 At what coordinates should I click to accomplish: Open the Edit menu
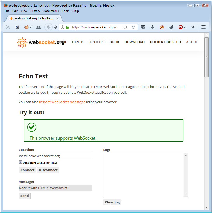(x=15, y=11)
